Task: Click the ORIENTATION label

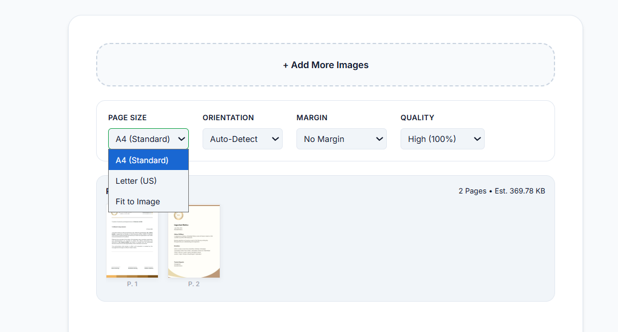Action: tap(228, 117)
